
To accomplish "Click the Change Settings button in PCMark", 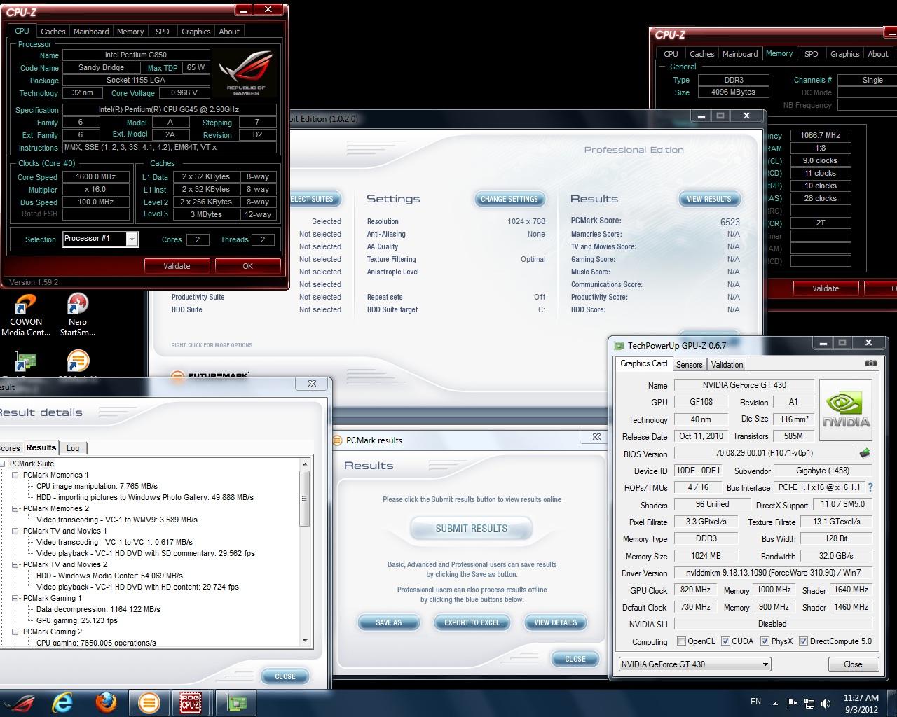I will coord(509,200).
